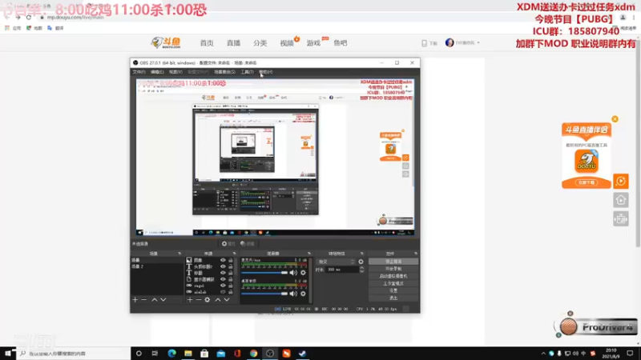641x360 pixels.
Task: Open transition properties gear next to the transition dropdown
Action: pos(361,262)
